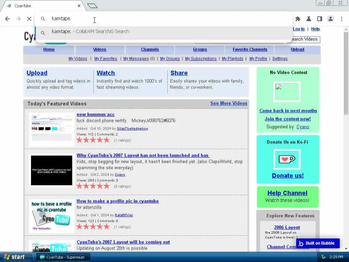Open the Help Channel link
This screenshot has width=349, height=262.
[287, 193]
